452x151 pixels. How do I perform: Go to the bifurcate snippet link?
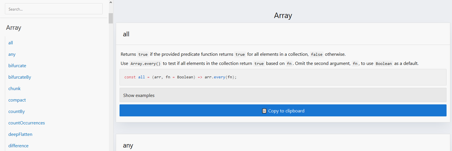(17, 66)
